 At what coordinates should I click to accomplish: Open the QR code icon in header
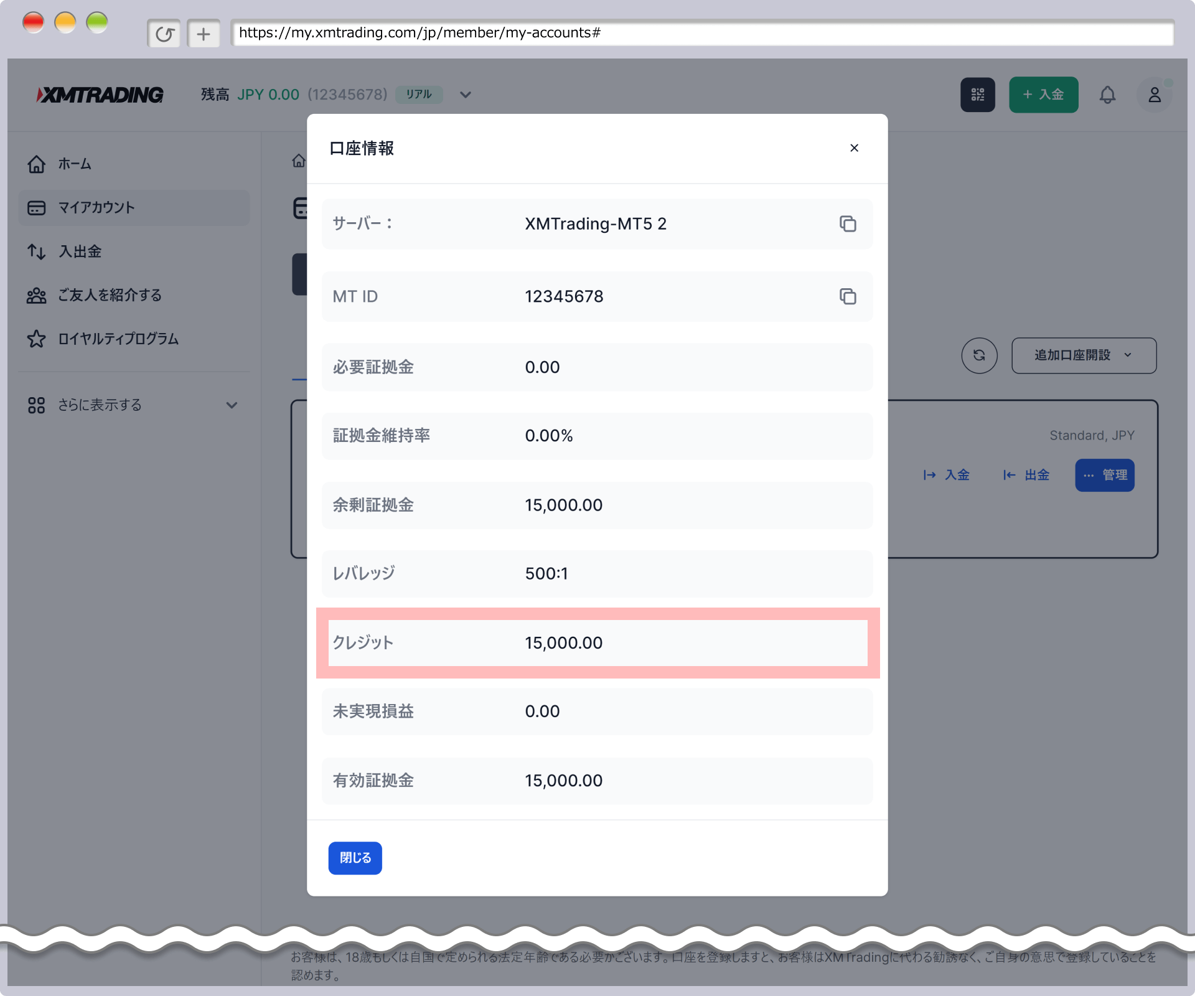[977, 95]
